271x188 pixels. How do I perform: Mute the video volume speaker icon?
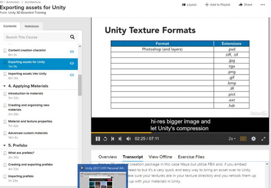[128, 139]
